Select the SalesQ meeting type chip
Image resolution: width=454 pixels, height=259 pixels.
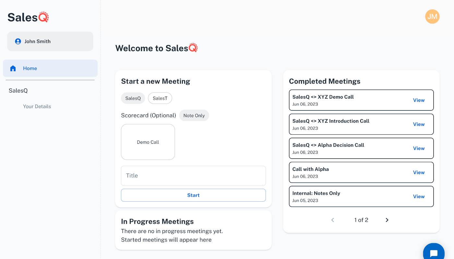pyautogui.click(x=133, y=98)
